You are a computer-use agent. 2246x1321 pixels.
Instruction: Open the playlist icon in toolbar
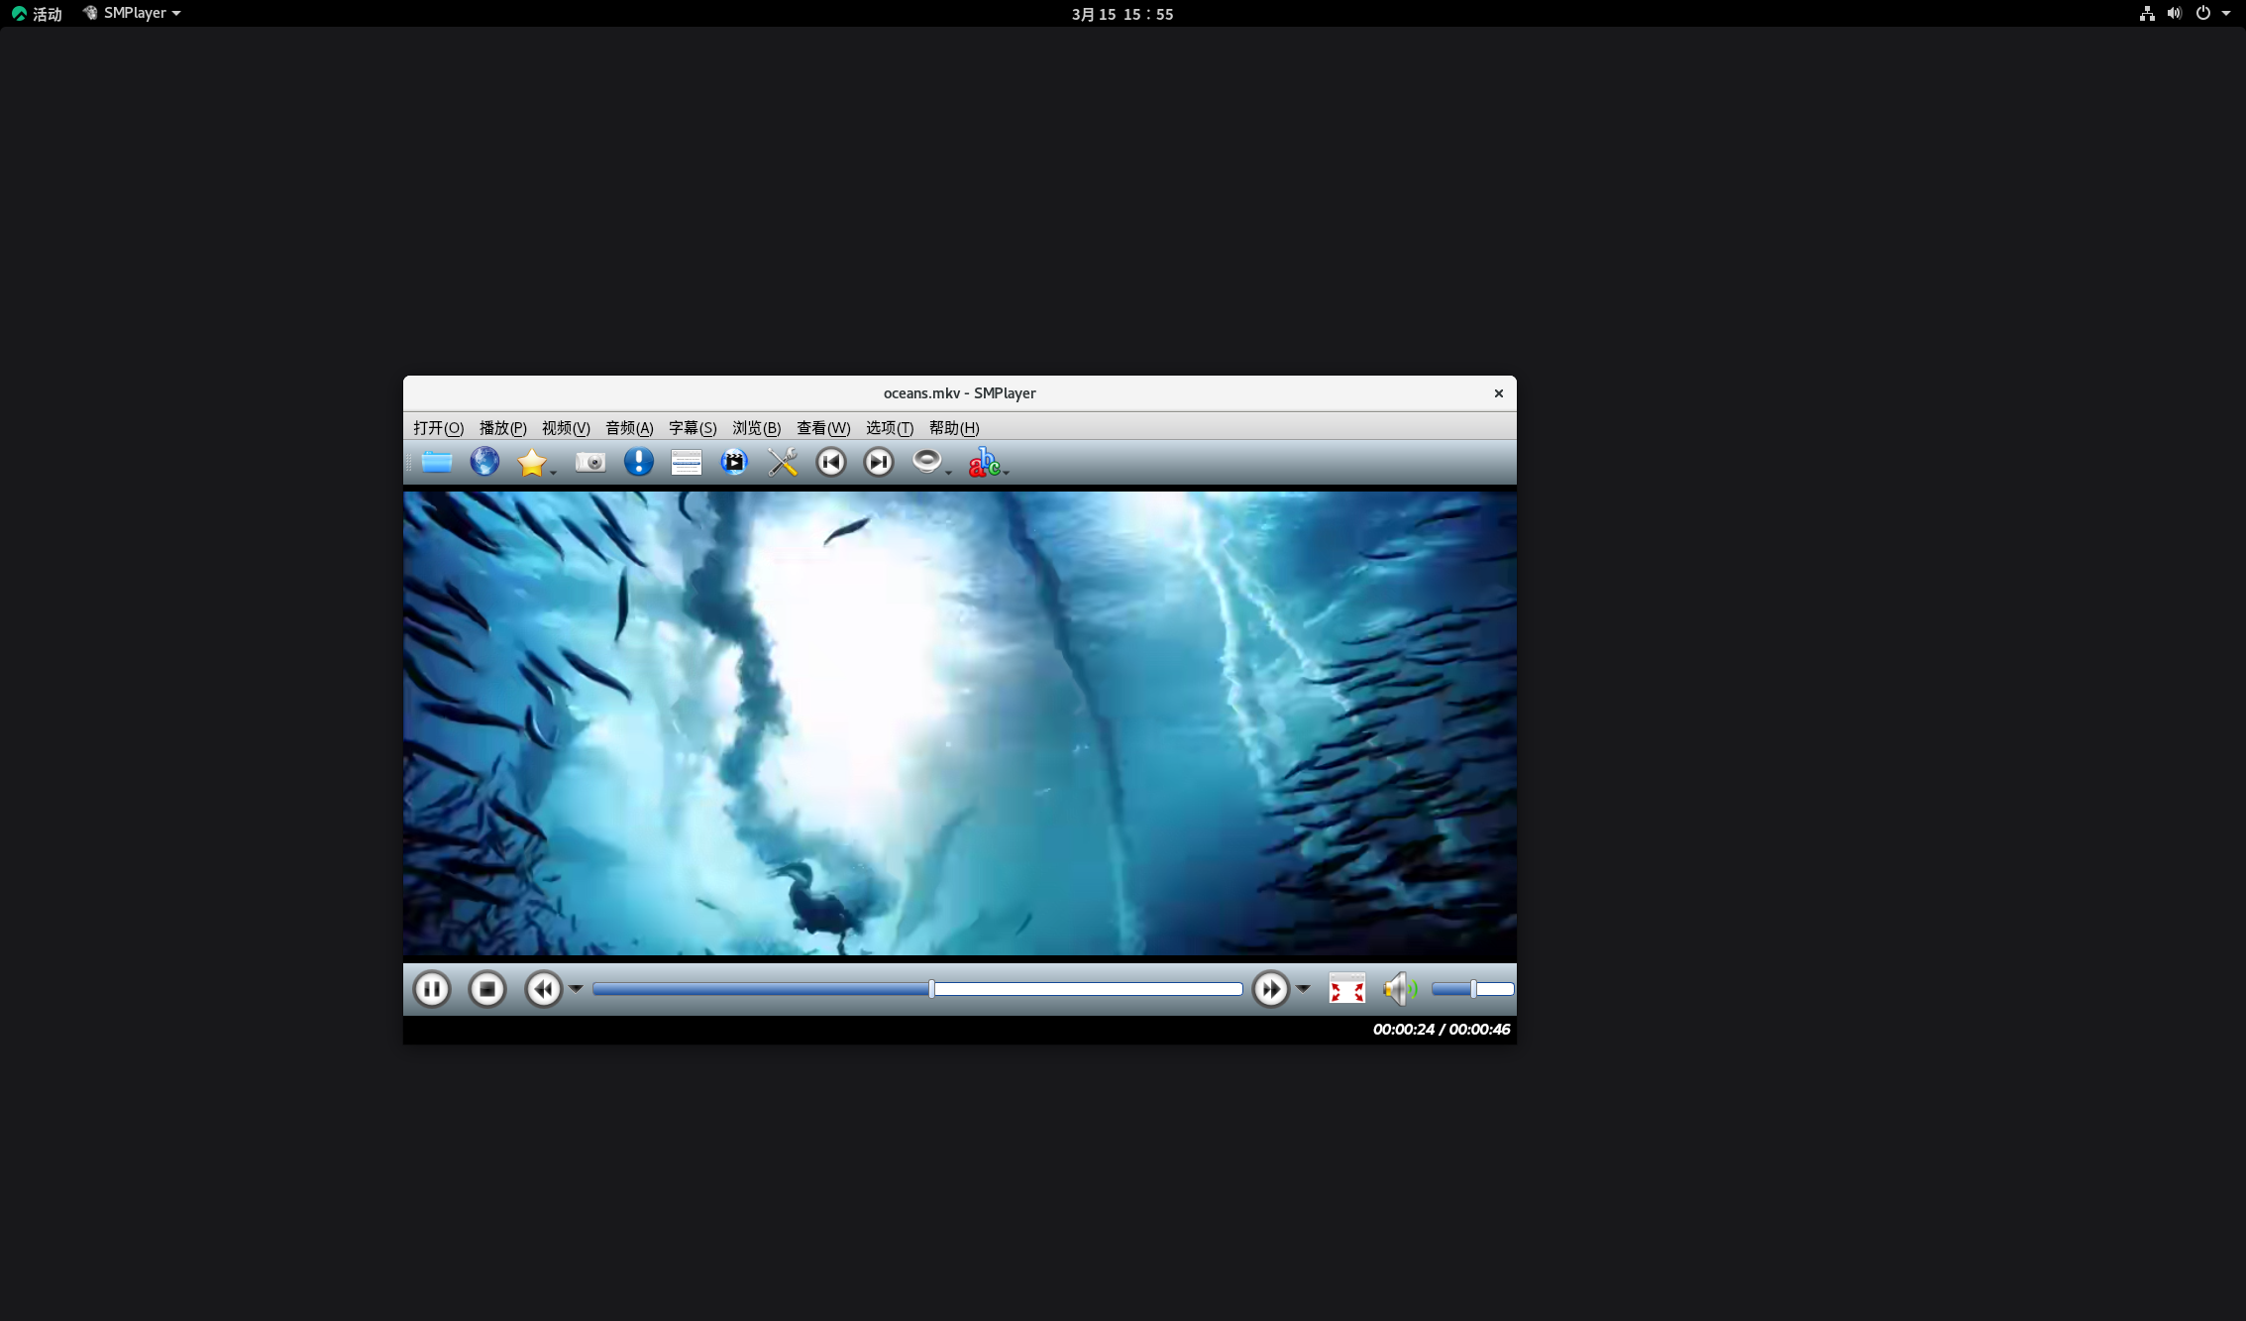pyautogui.click(x=686, y=462)
